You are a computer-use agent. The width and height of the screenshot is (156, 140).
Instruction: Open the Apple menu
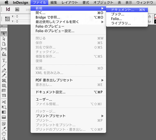(x=7, y=2)
